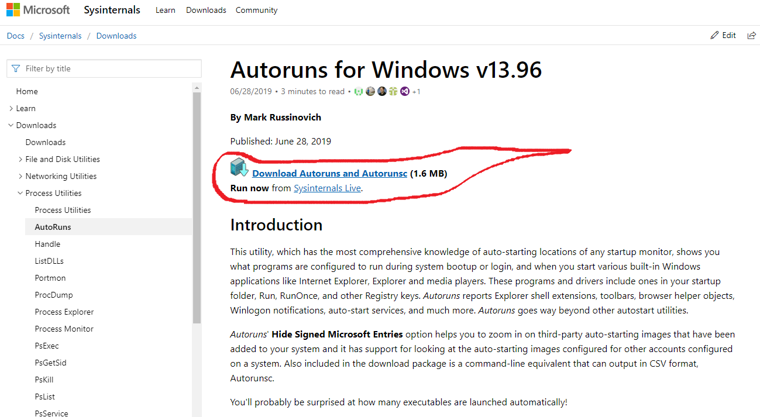This screenshot has height=417, width=760.
Task: Open the Learn menu in header
Action: 166,10
